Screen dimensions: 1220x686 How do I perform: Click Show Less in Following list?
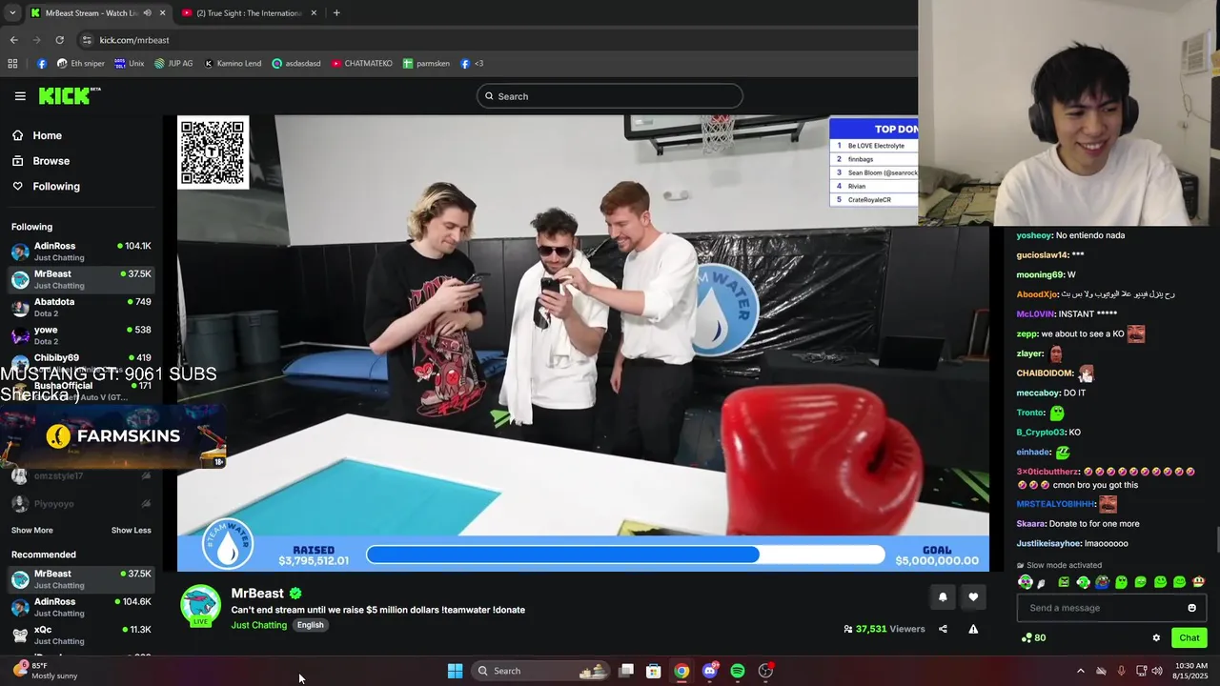click(132, 530)
